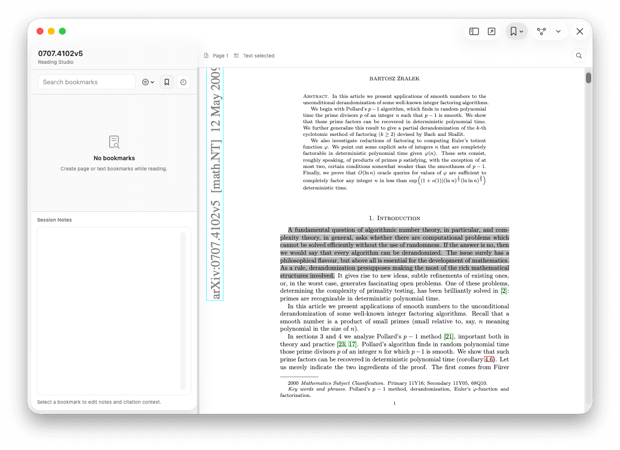Click the 0707.4102v5 document title
The height and width of the screenshot is (450, 620).
60,54
